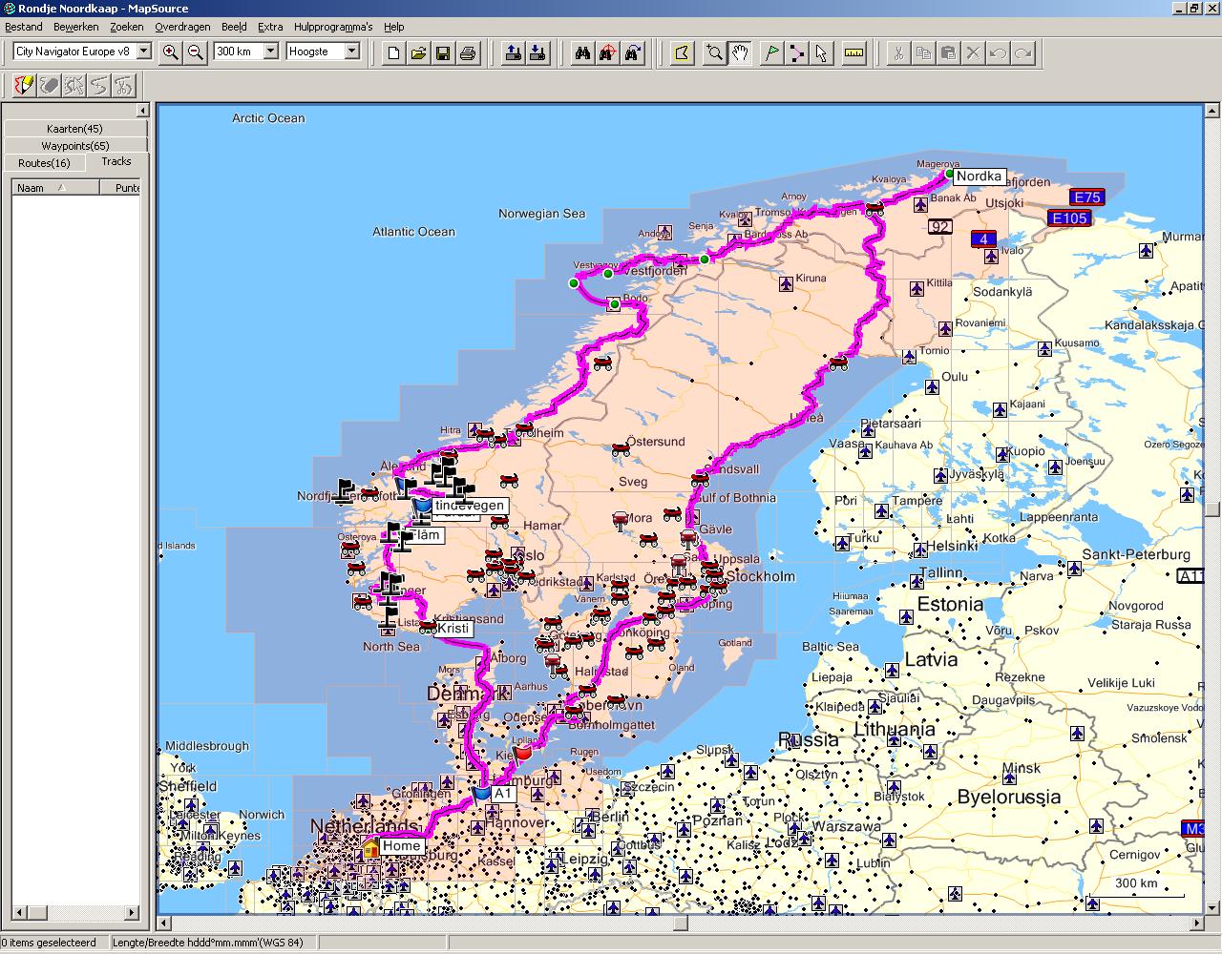Click the Receive from Device icon
The image size is (1222, 954).
pos(537,52)
